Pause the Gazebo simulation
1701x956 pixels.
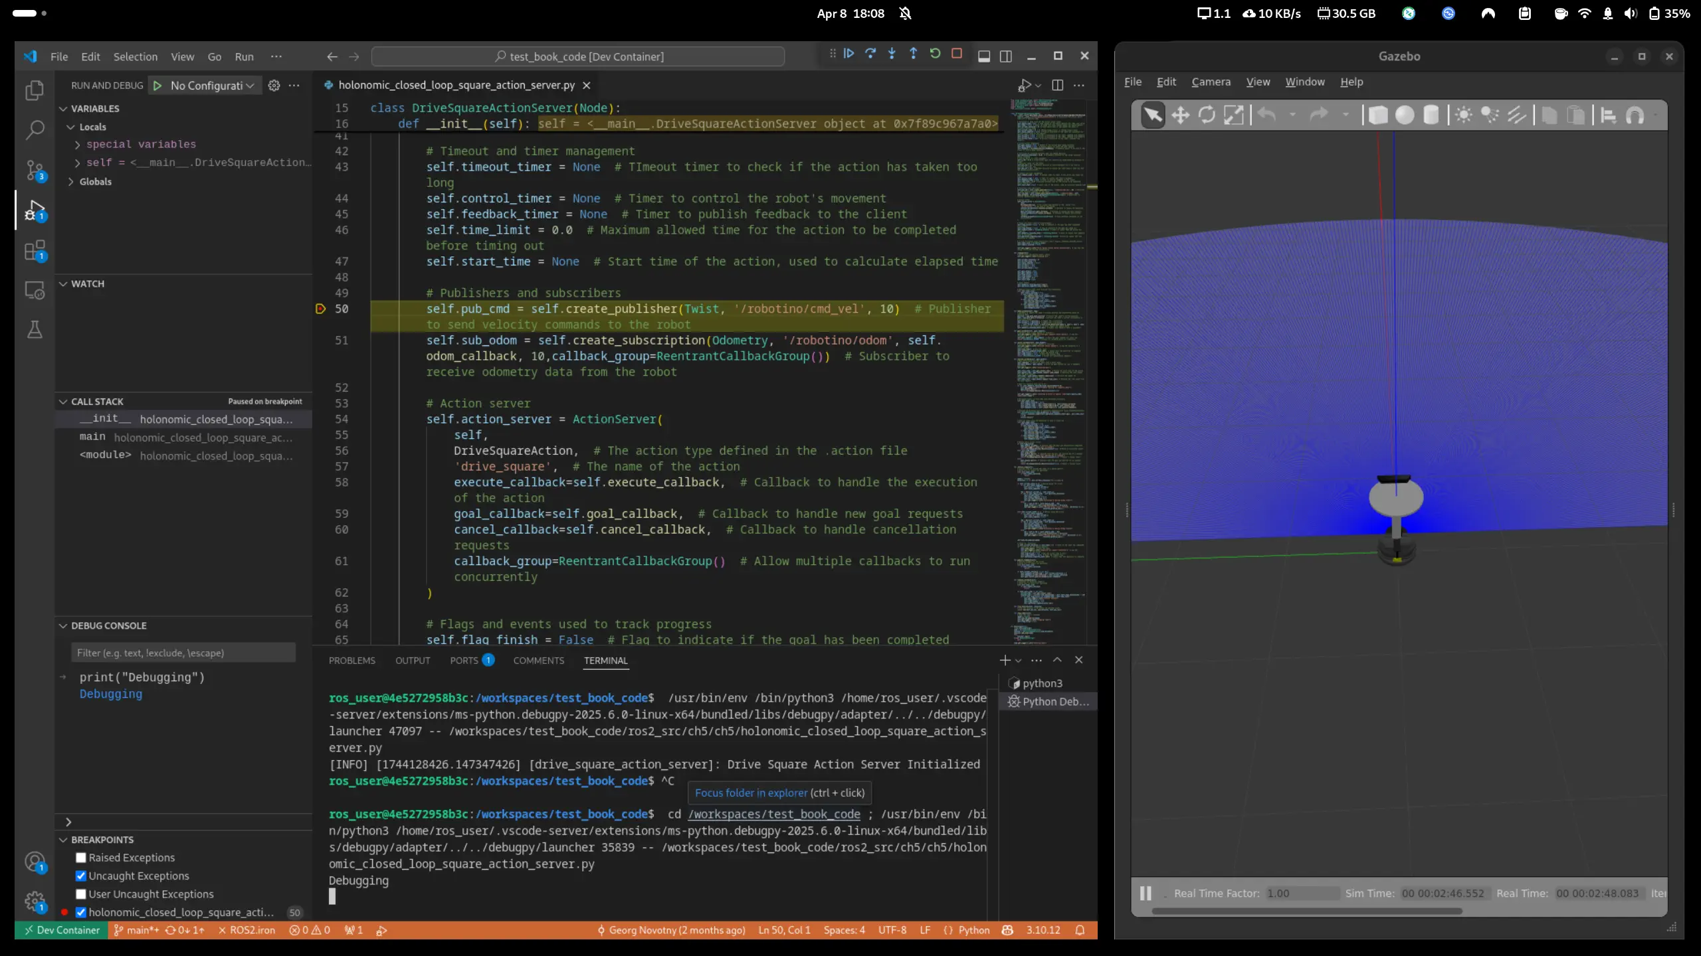coord(1146,893)
